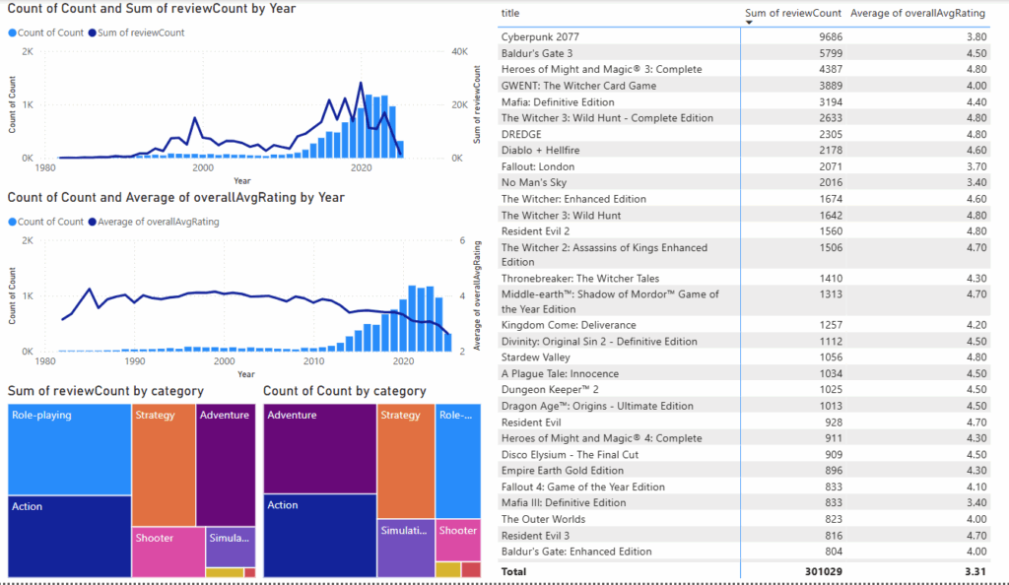
Task: Select Thronebreaker: The Witcher Tales row
Action: point(743,279)
